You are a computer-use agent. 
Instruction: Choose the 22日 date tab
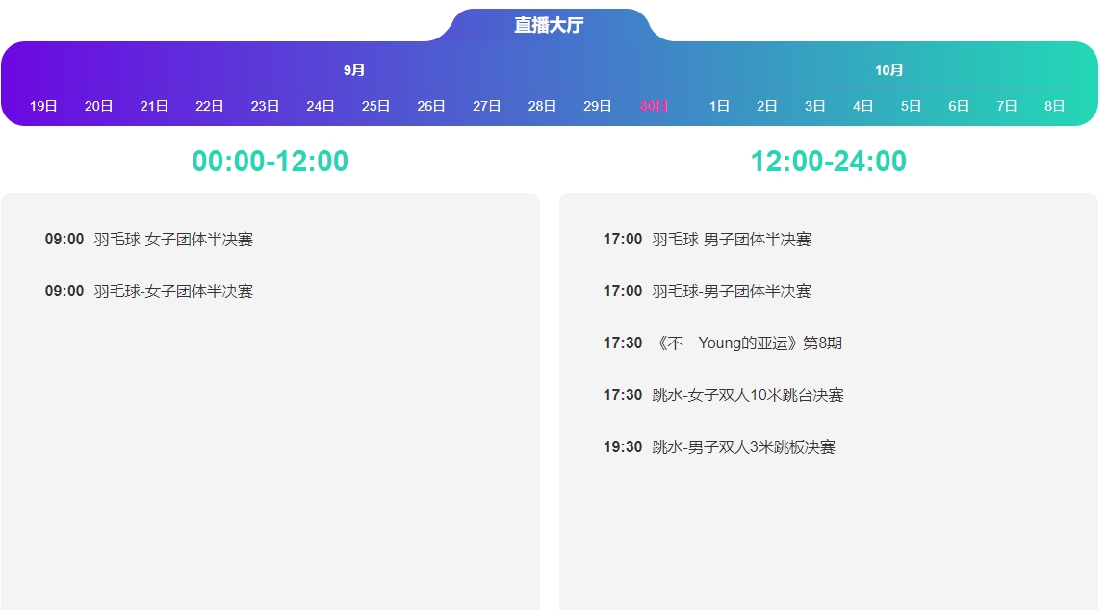click(x=210, y=106)
